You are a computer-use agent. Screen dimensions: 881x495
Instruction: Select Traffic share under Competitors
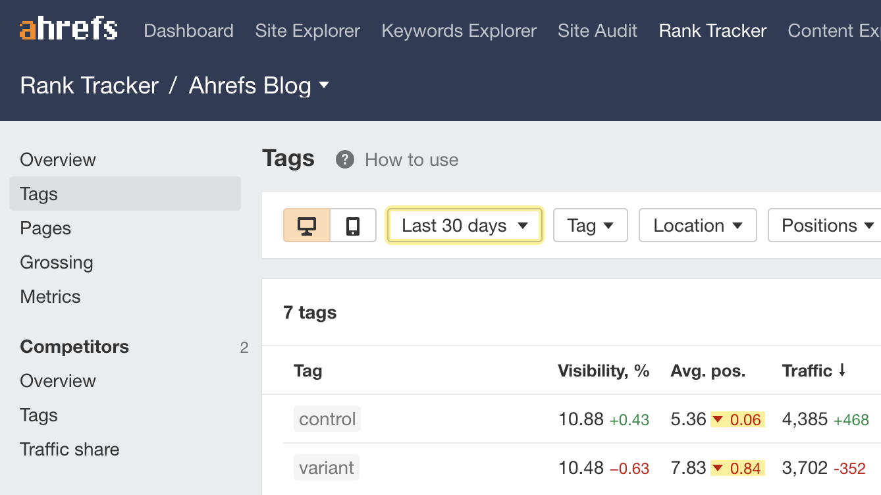[x=69, y=449]
